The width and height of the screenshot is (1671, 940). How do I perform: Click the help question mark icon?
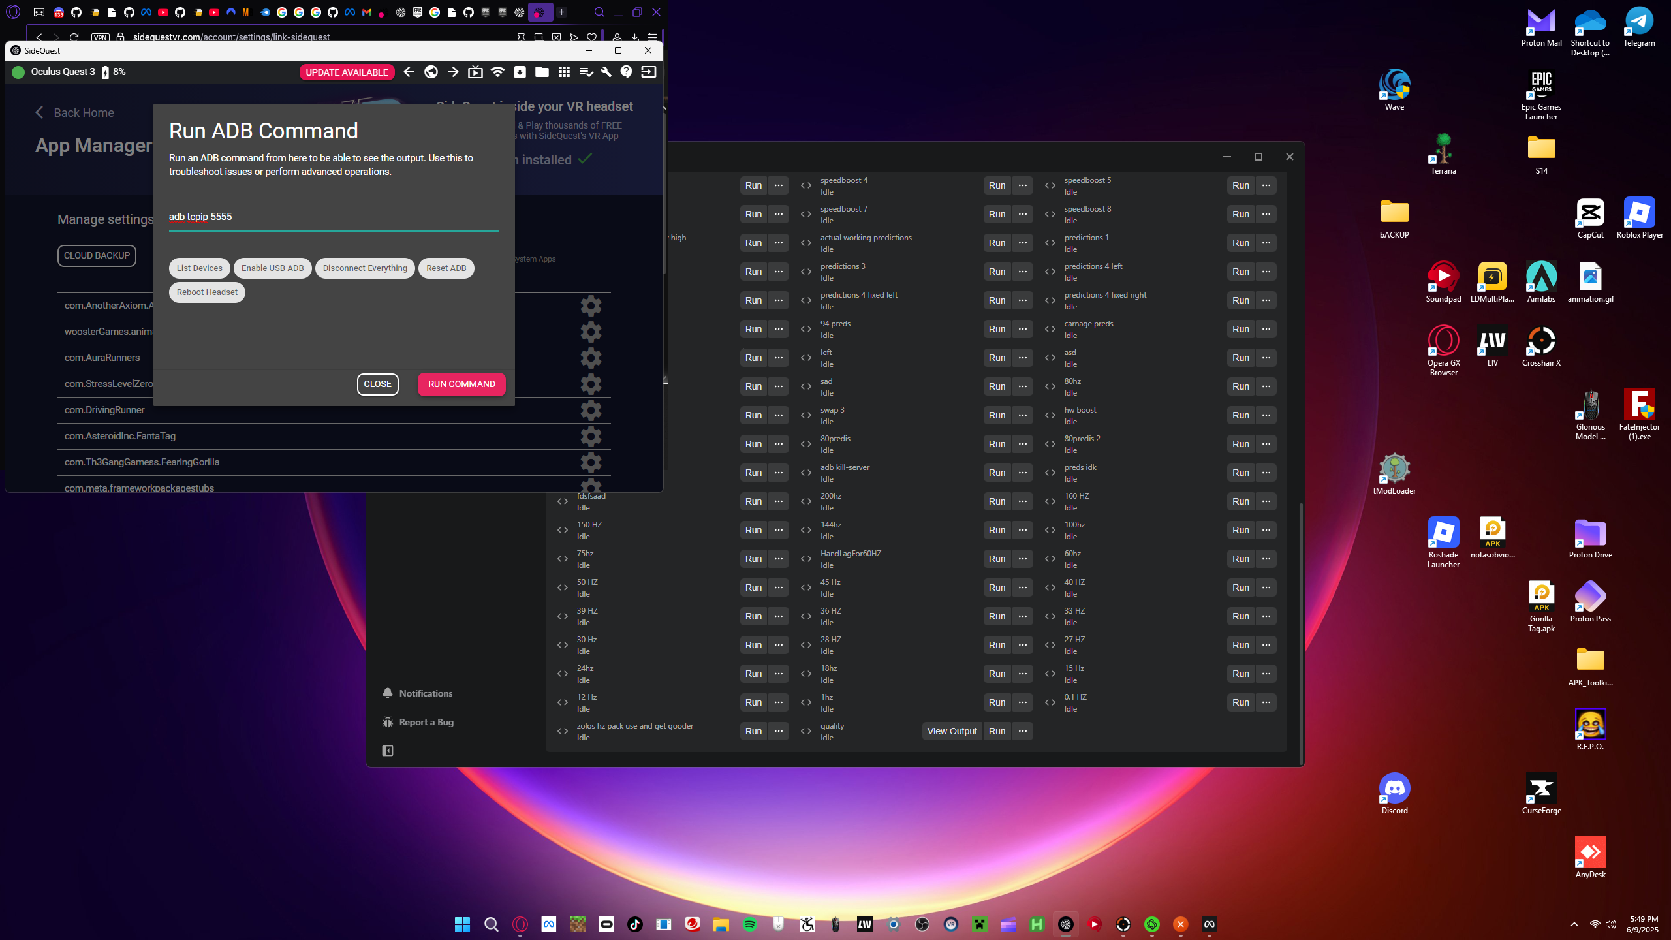tap(626, 72)
